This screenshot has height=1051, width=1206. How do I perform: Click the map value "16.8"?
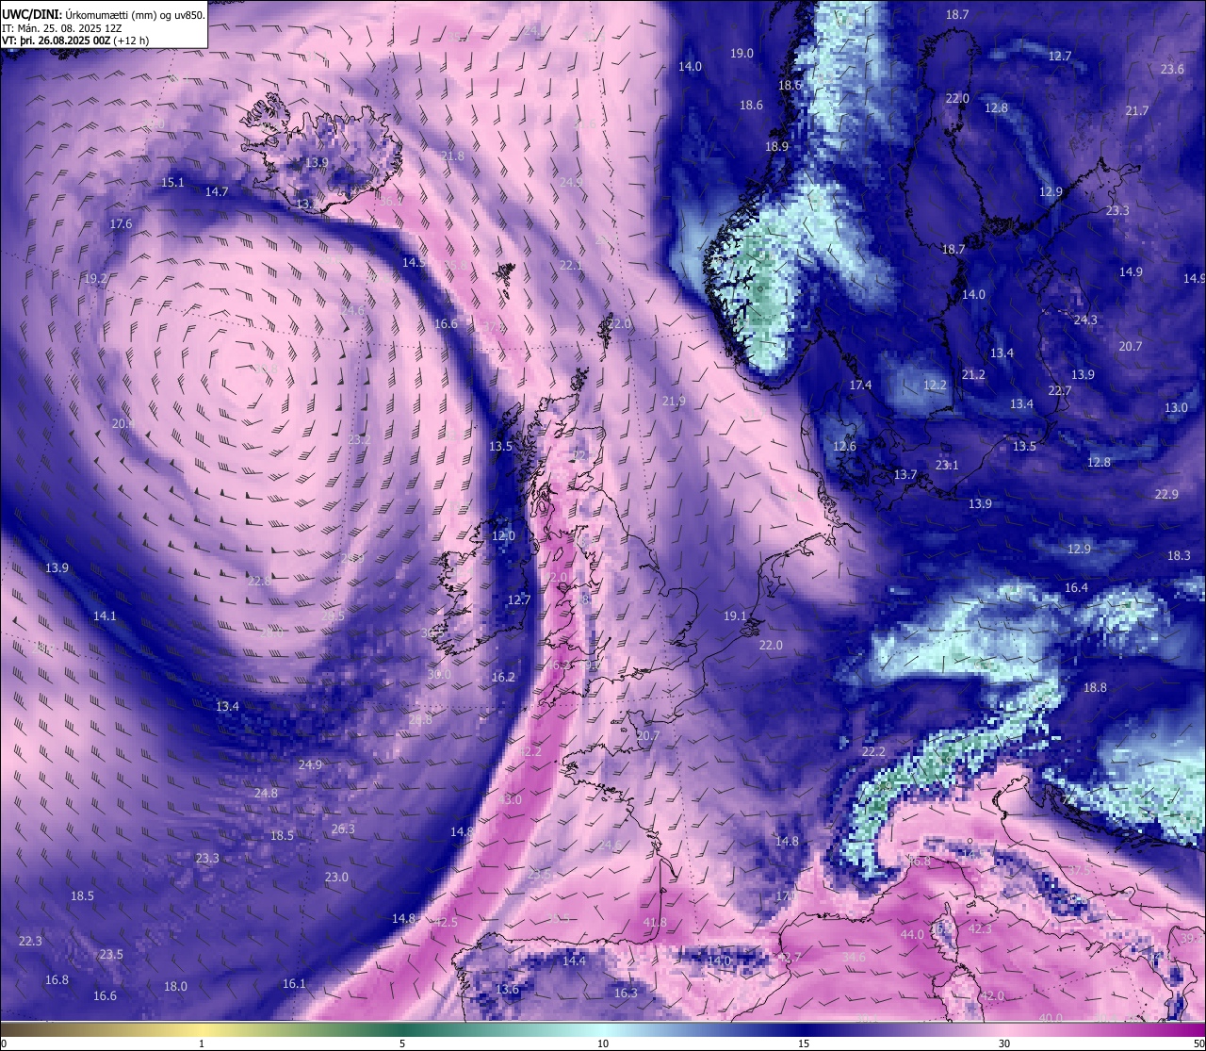(57, 980)
